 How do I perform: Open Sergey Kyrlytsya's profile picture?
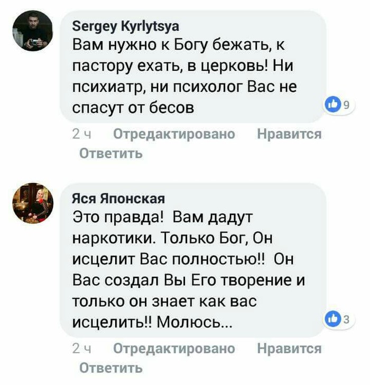(x=32, y=31)
